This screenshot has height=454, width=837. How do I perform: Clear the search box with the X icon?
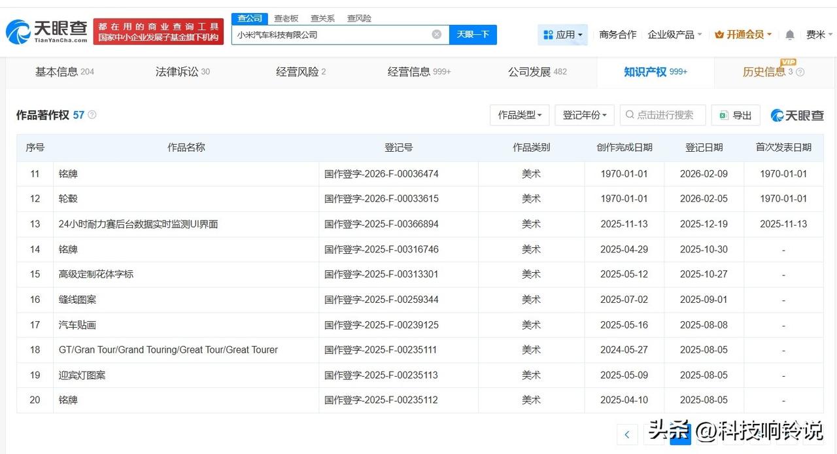click(437, 35)
